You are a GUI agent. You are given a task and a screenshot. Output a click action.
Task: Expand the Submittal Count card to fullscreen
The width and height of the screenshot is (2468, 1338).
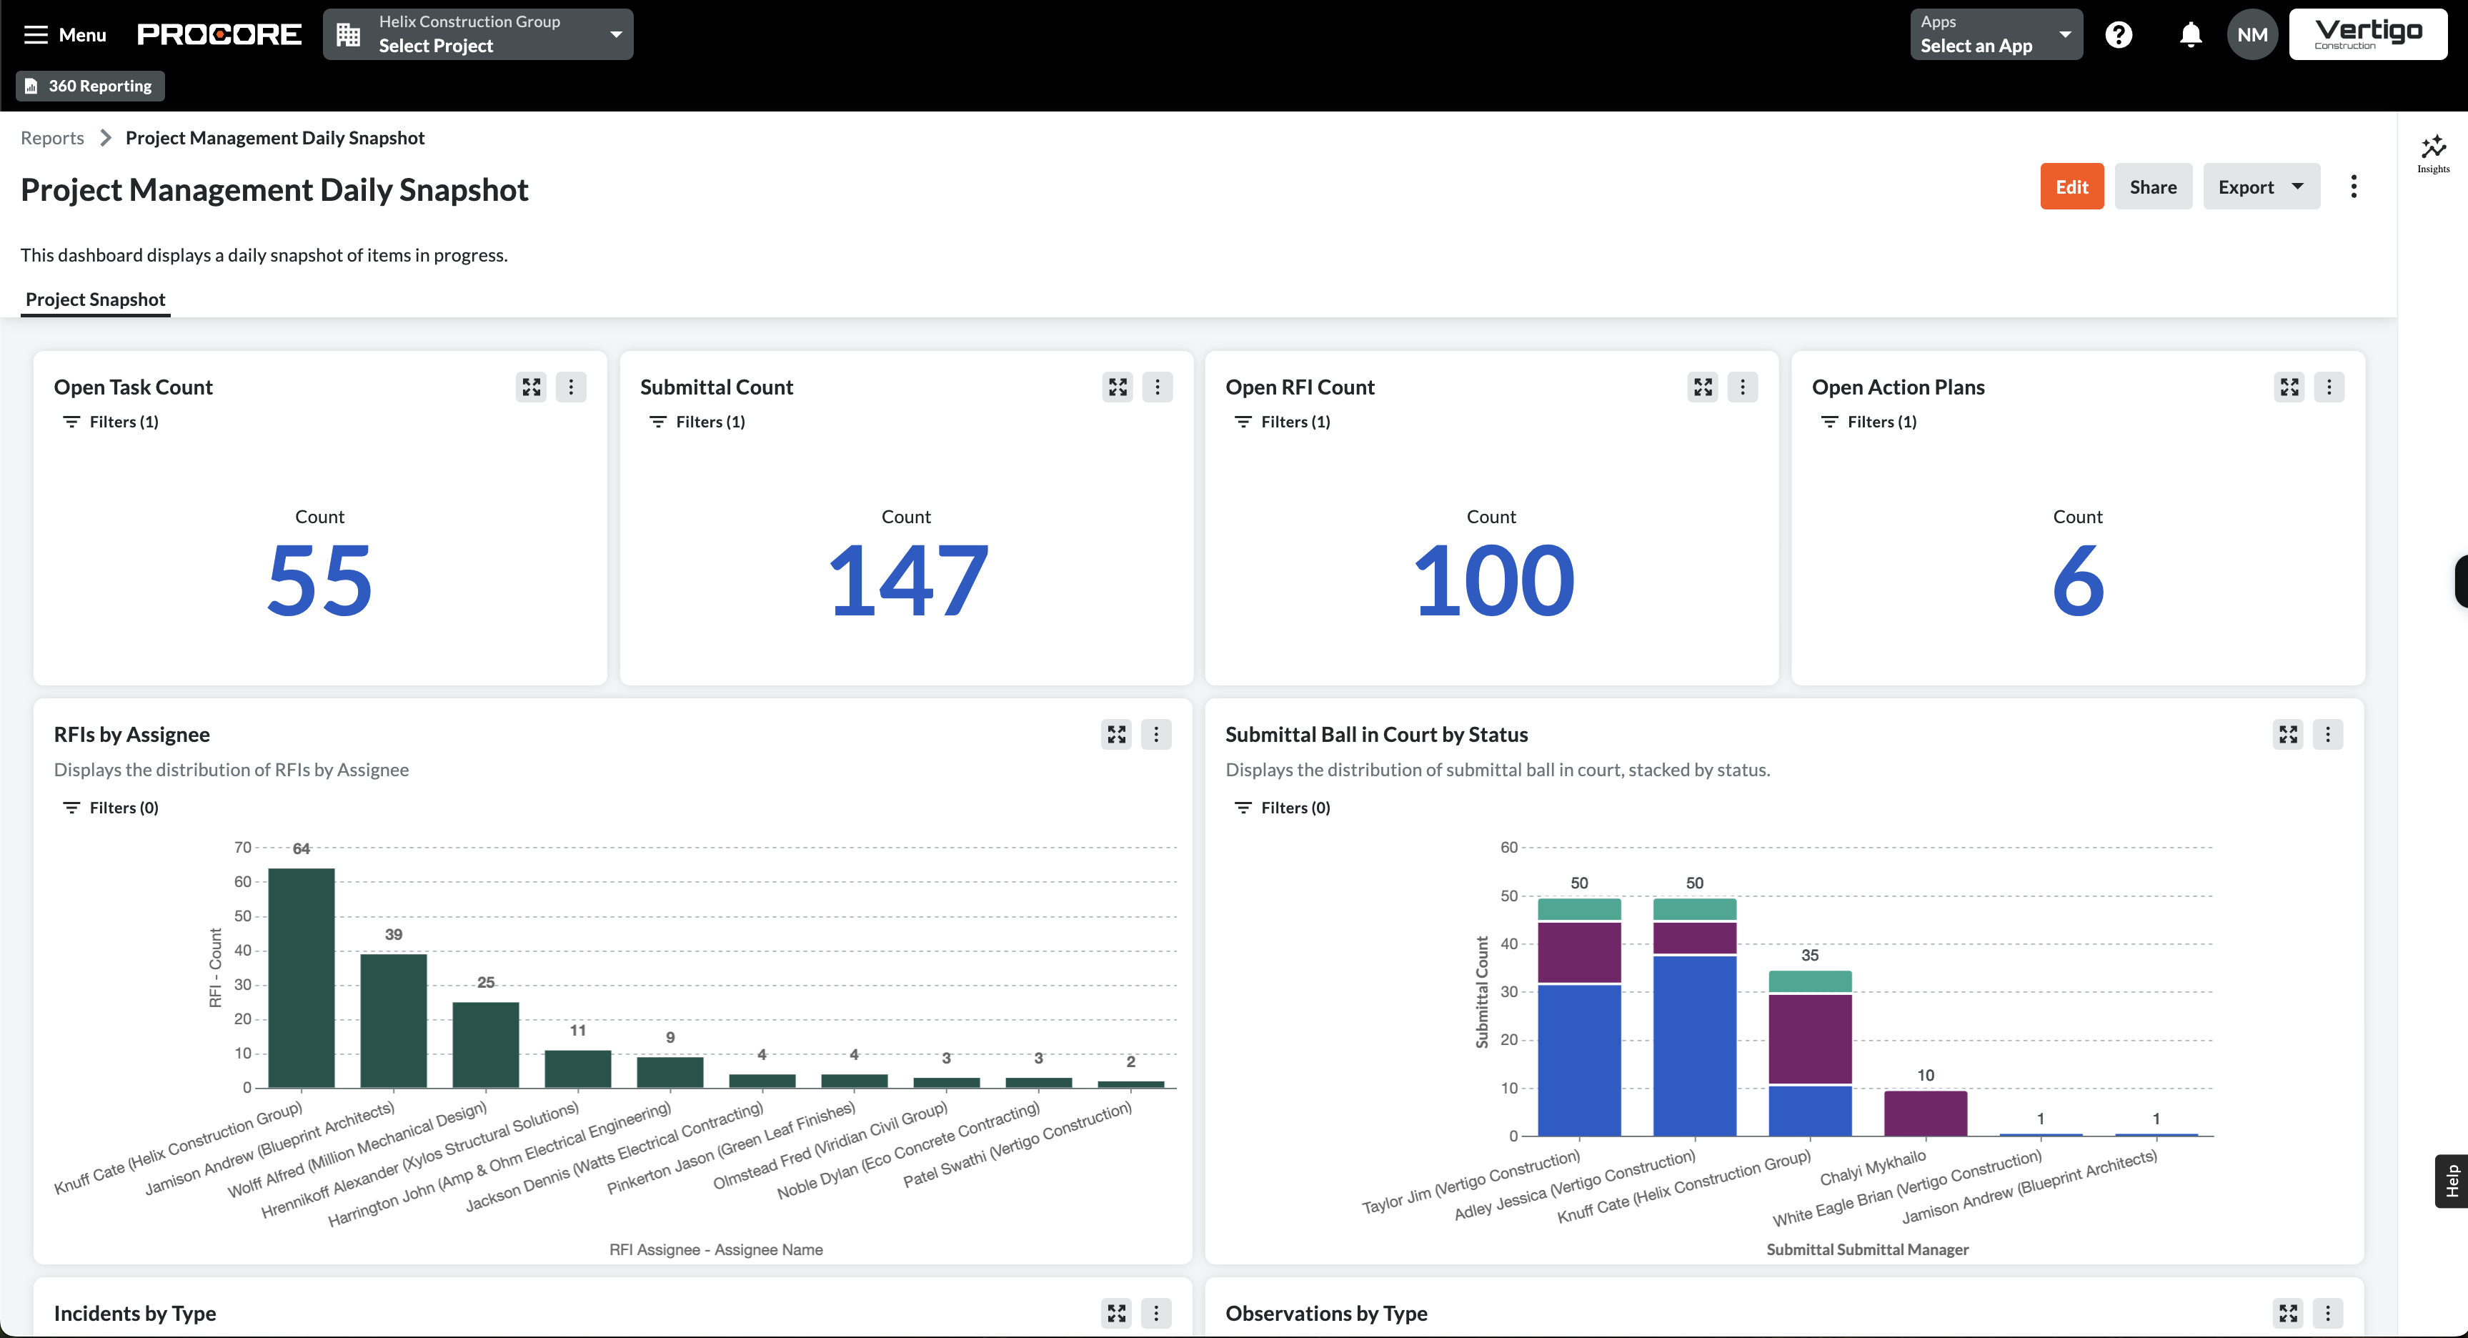(1117, 387)
